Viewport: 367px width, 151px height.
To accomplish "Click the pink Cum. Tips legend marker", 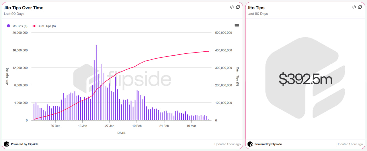I will click(x=34, y=26).
